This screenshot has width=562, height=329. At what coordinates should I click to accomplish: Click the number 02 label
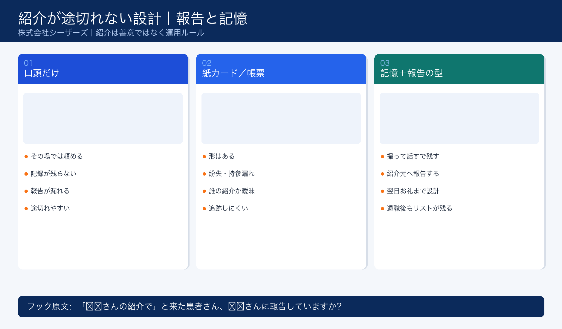[207, 63]
